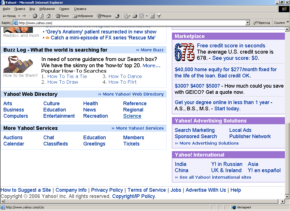Open the Избранное favorites toolbar button

click(x=83, y=16)
